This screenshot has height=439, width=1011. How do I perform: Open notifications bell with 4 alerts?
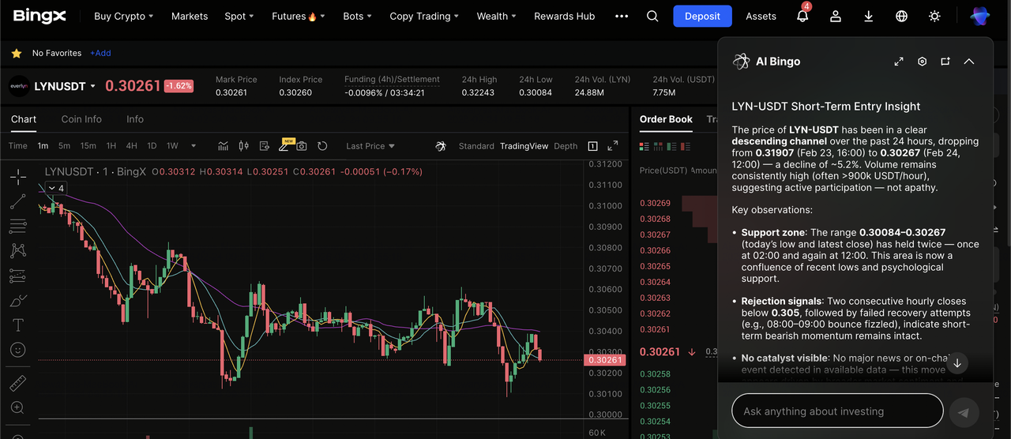tap(802, 17)
